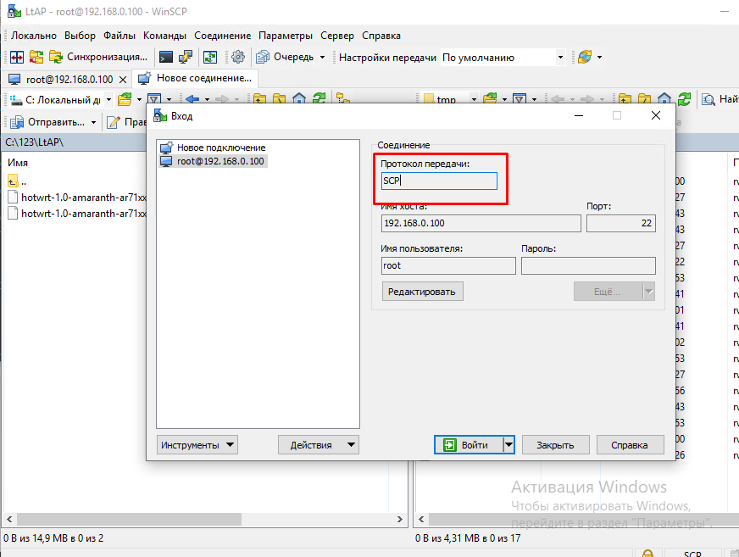739x557 pixels.
Task: Close the root@192.168.0.100 session tab
Action: pos(123,79)
